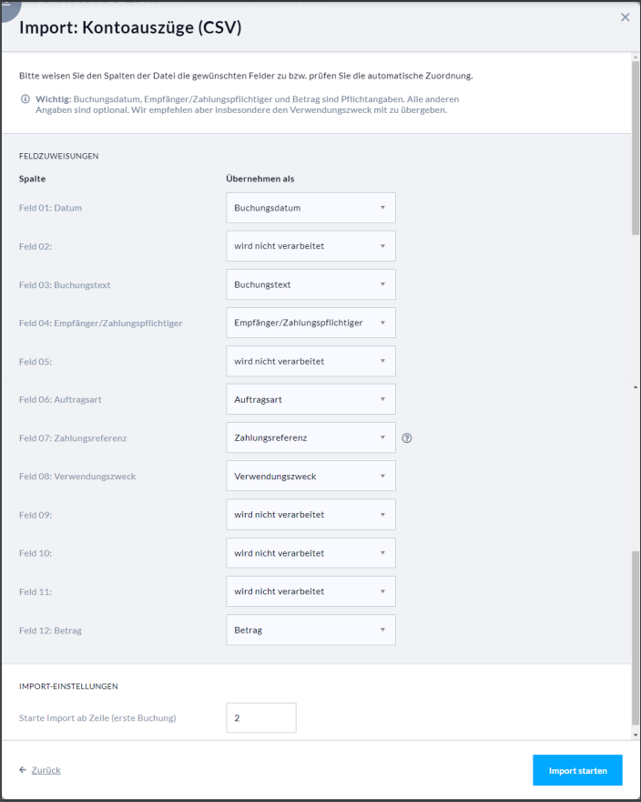641x802 pixels.
Task: Expand the Feld 11 assignment dropdown
Action: [x=310, y=591]
